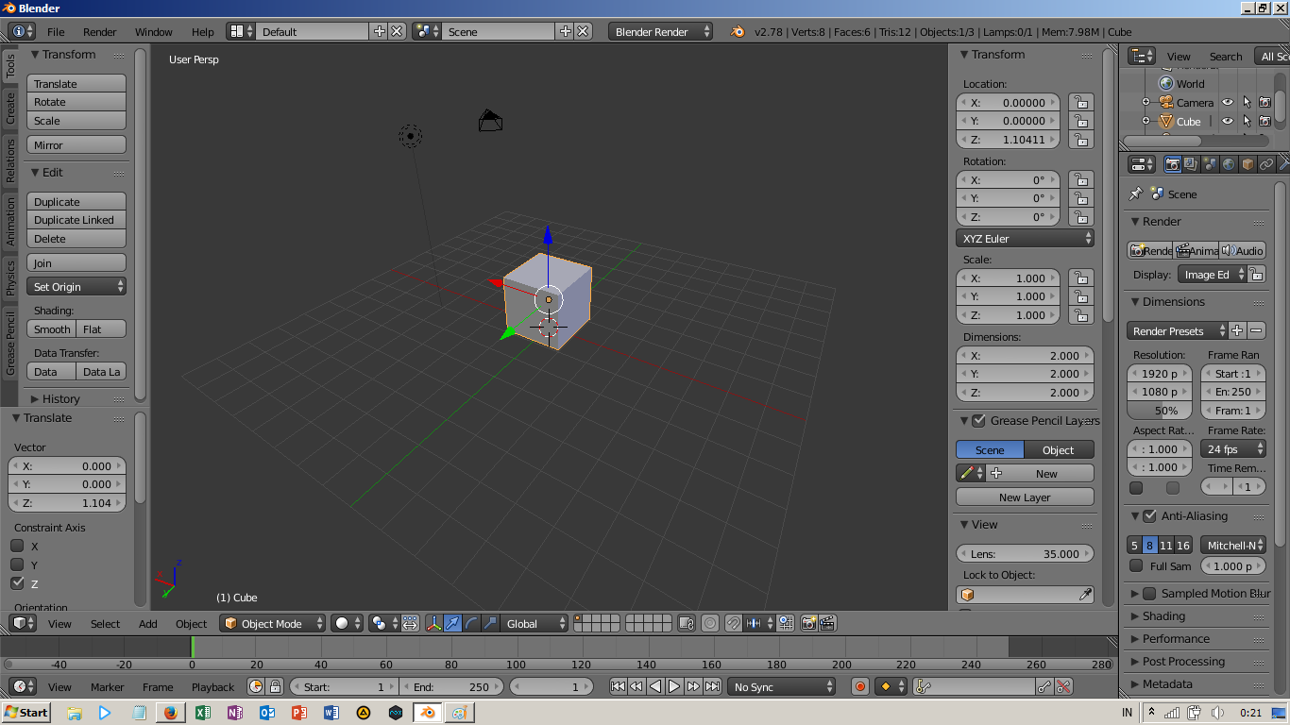
Task: Select the Render properties camera icon
Action: [1173, 164]
